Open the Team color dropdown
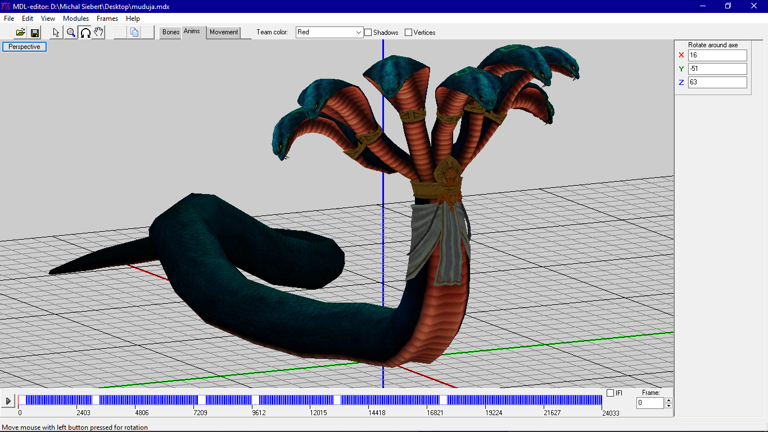The image size is (768, 432). [329, 33]
